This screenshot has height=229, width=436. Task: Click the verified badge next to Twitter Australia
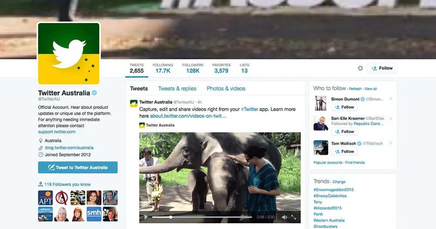[x=94, y=93]
